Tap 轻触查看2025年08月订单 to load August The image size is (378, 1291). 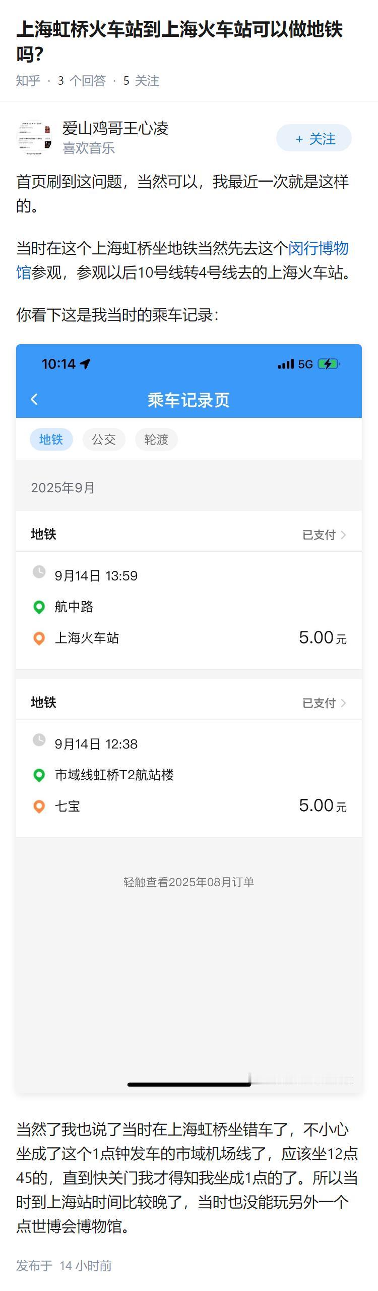tap(188, 882)
